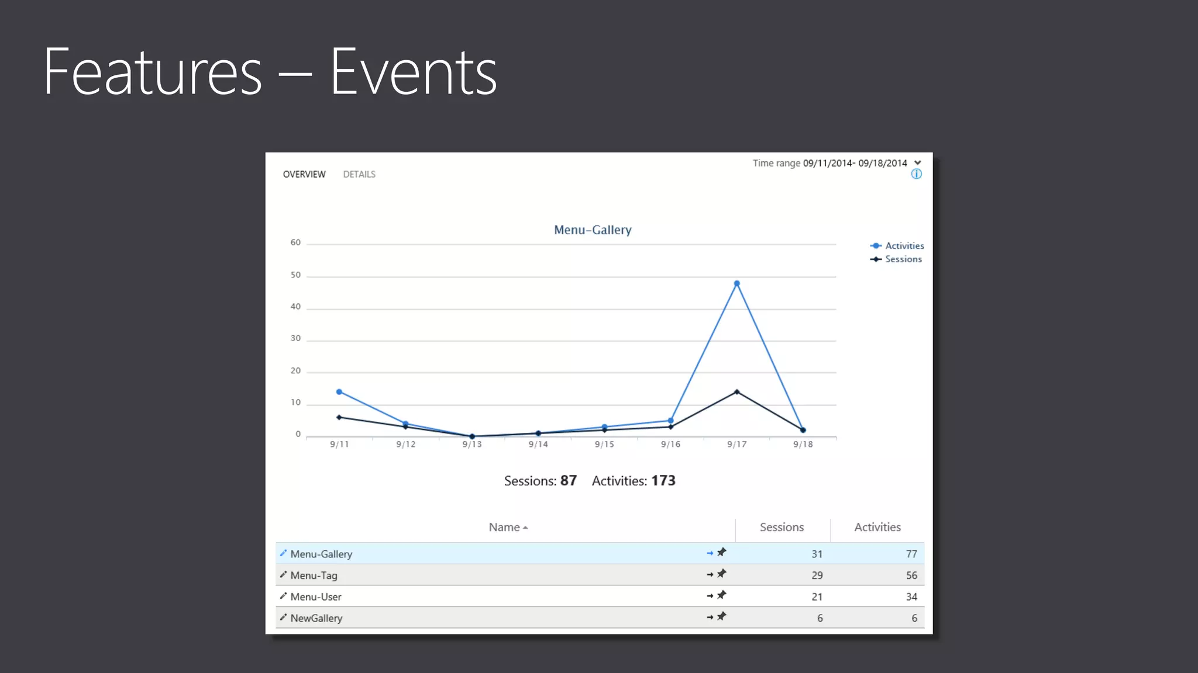Click activities value 34 for Menu-User
The image size is (1198, 673).
[912, 596]
